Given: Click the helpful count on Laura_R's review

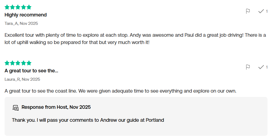Looking at the screenshot, I should pyautogui.click(x=267, y=67).
